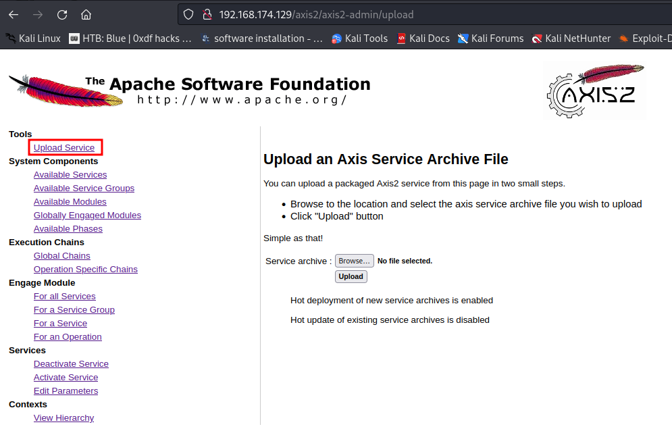Screen dimensions: 672x433
Task: Open the HTB: Blue 0xdf hacks bookmark
Action: click(130, 39)
